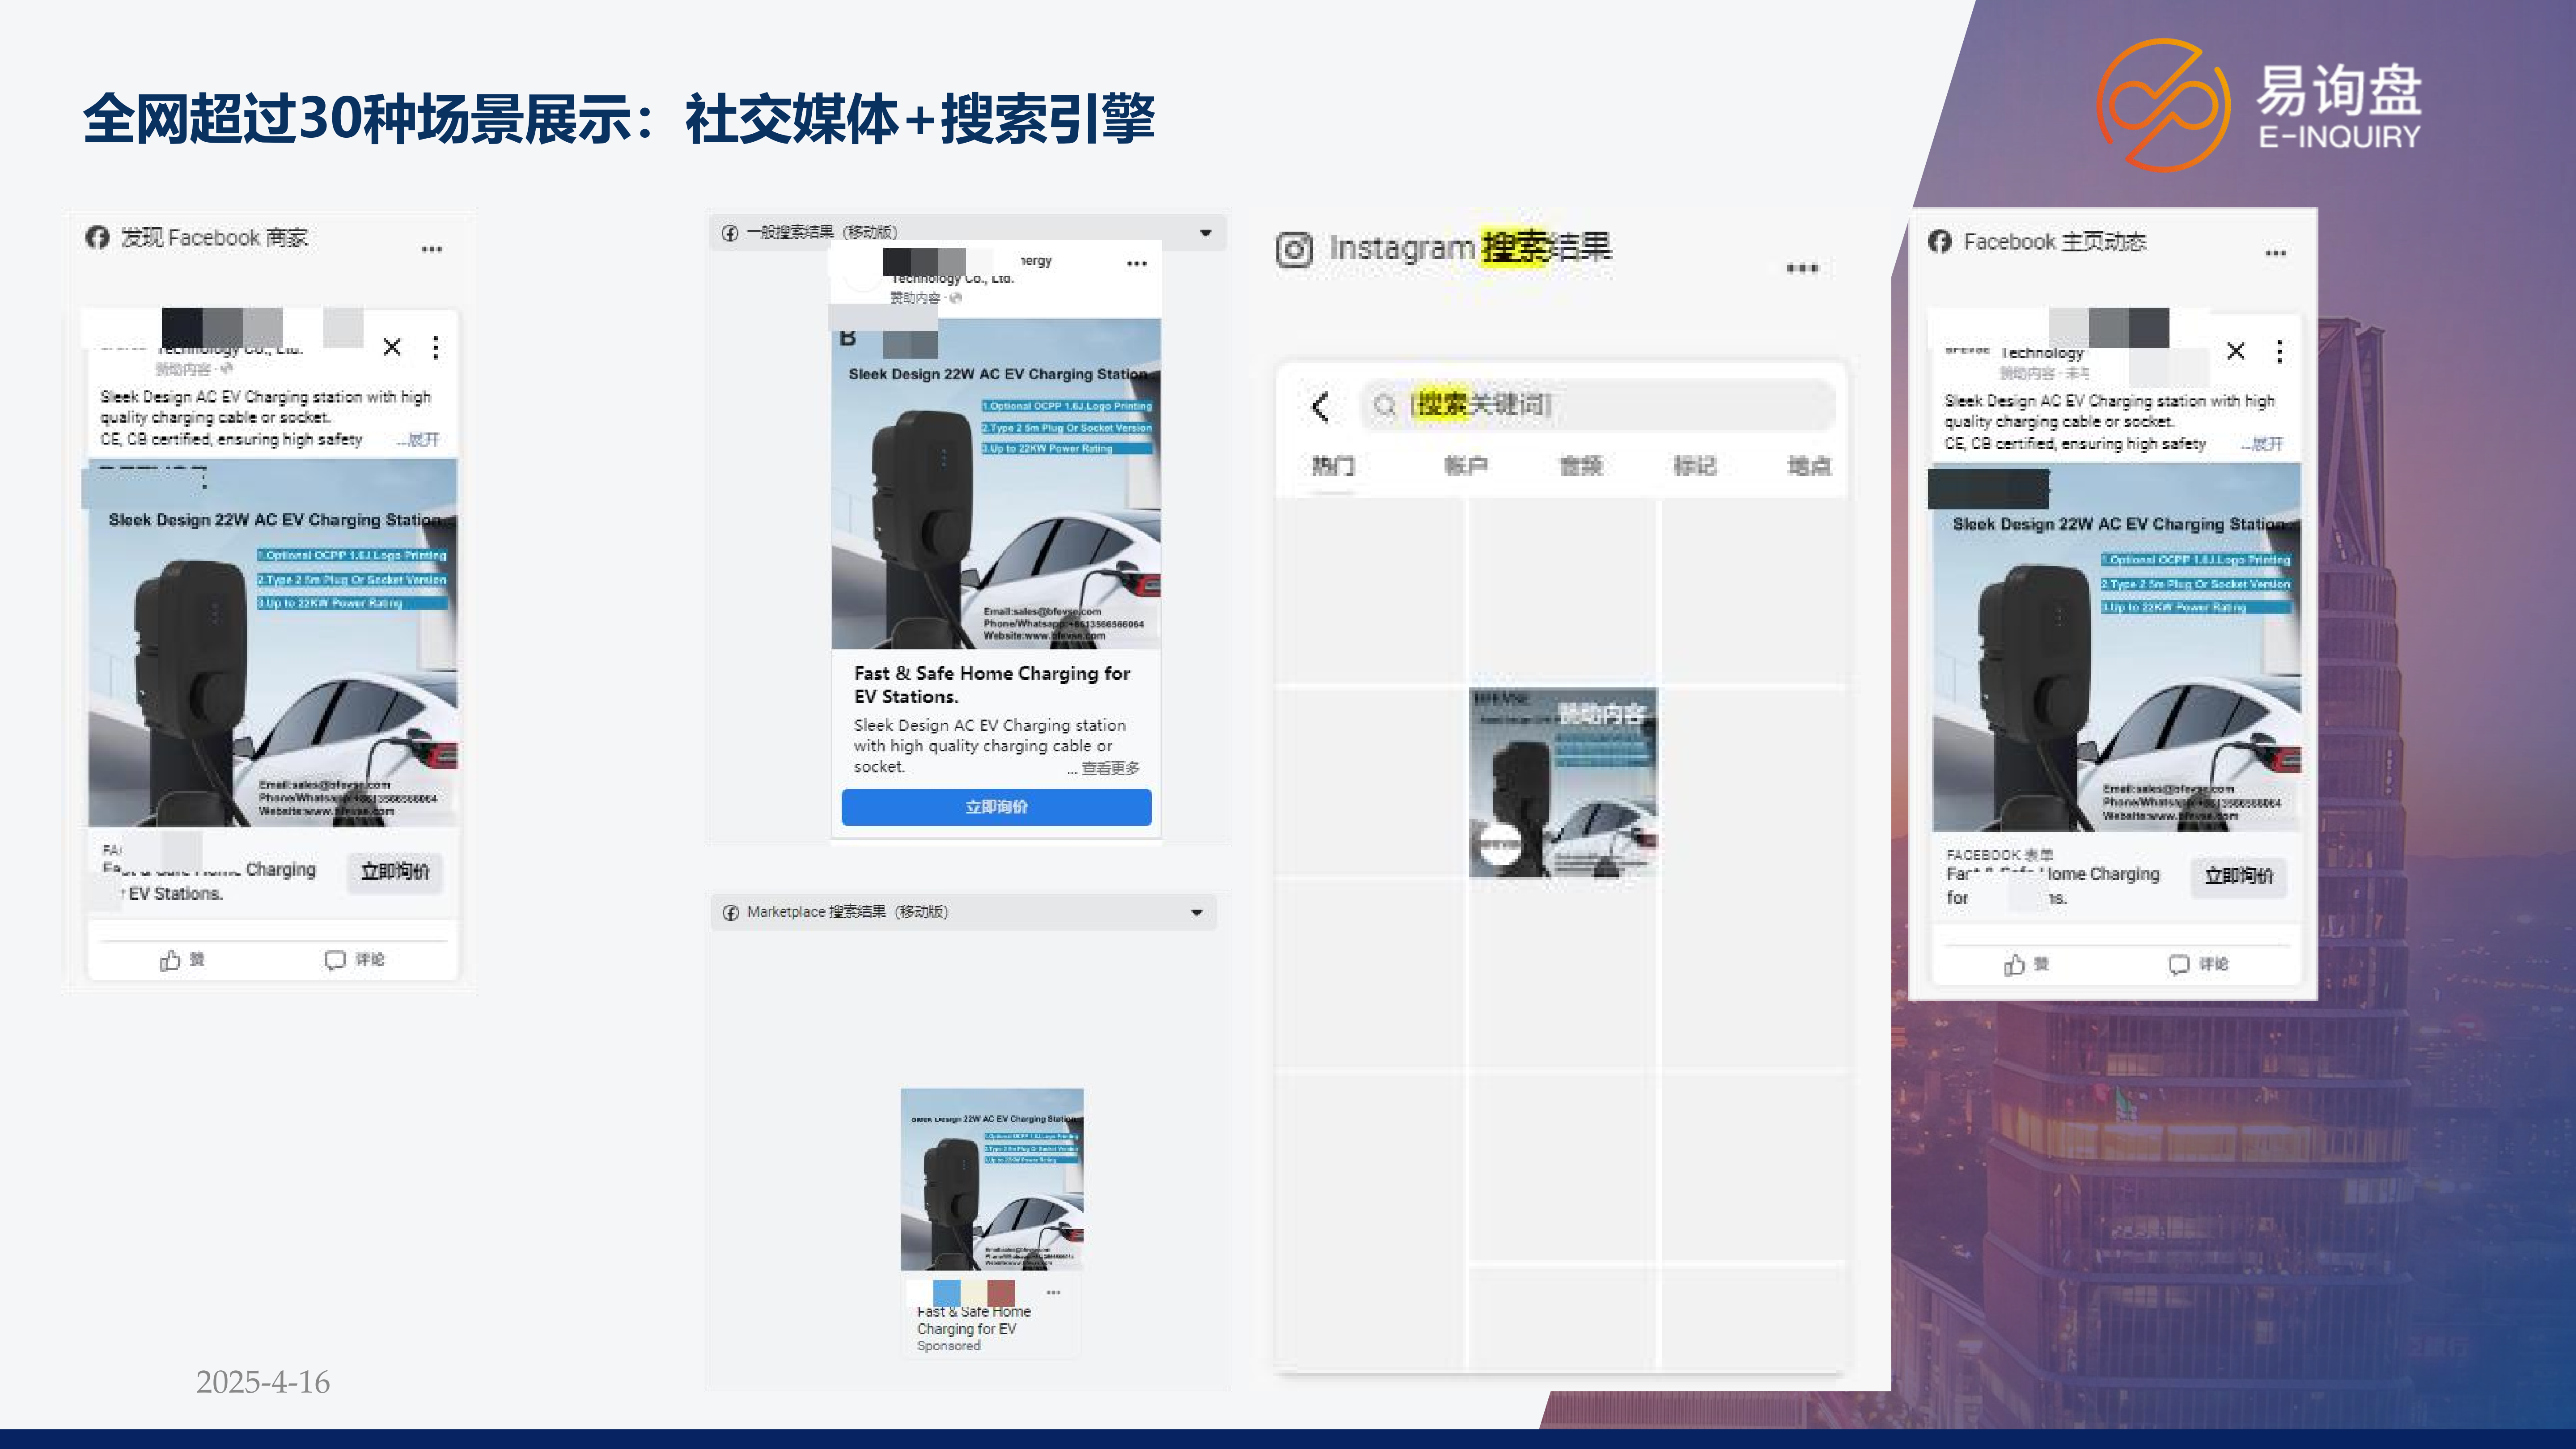The image size is (2576, 1449).
Task: Open three-dot menu on Marketplace listing
Action: pos(1053,1292)
